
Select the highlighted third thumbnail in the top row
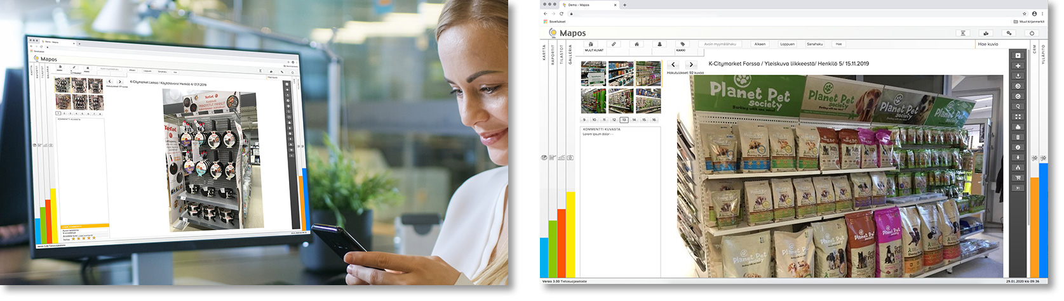coord(649,74)
